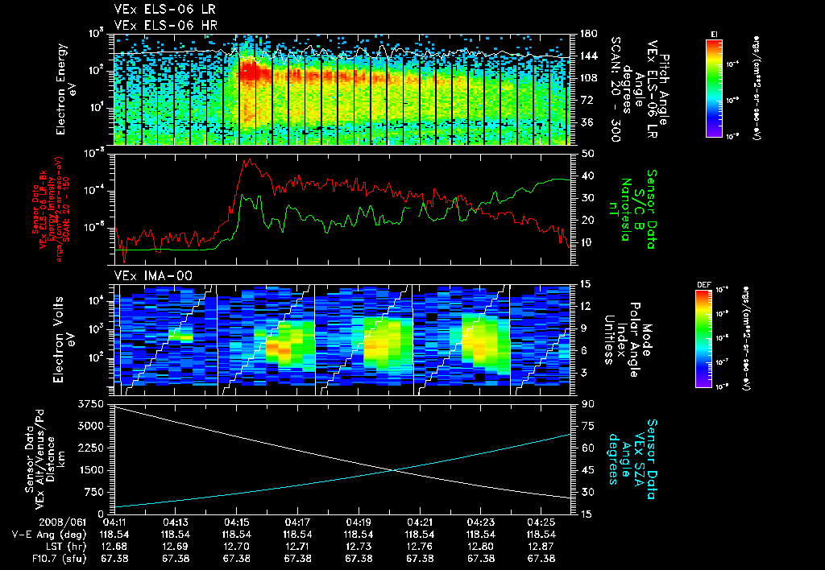This screenshot has width=825, height=570.
Task: Click the LST value 12.76
Action: tap(419, 547)
